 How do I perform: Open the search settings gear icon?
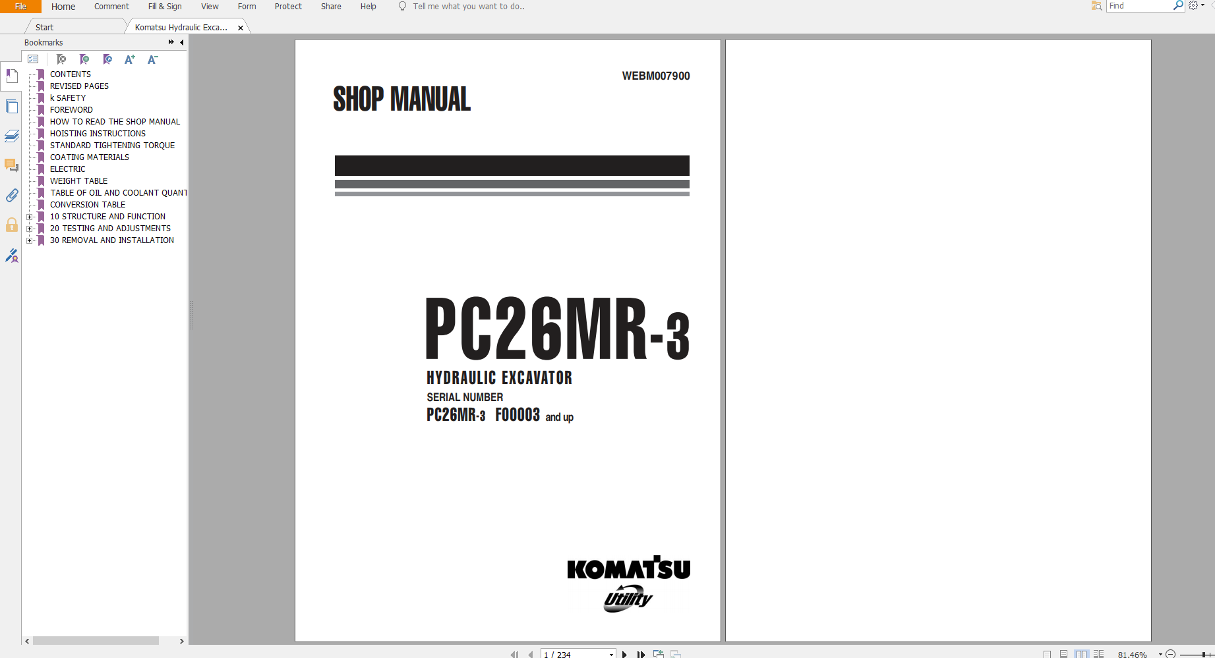coord(1193,5)
